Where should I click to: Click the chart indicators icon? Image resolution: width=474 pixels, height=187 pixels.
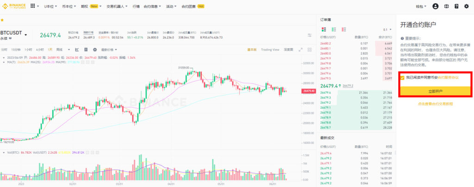pos(77,50)
